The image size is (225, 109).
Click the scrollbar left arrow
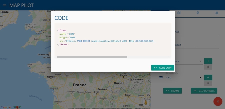pos(56,57)
